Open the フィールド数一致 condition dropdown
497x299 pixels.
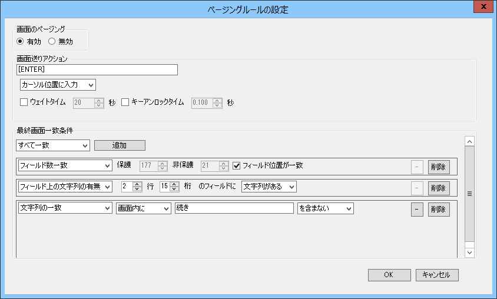(x=65, y=165)
